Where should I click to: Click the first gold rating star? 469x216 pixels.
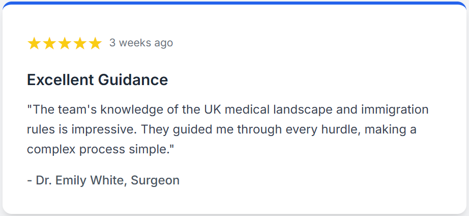point(34,43)
